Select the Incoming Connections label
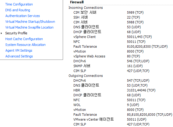This screenshot has width=173, height=127. [86, 8]
